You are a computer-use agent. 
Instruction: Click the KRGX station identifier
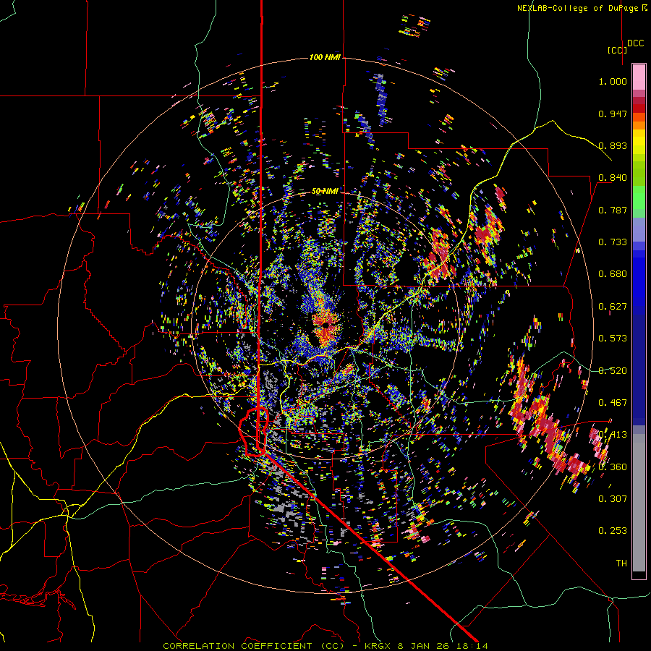[378, 646]
